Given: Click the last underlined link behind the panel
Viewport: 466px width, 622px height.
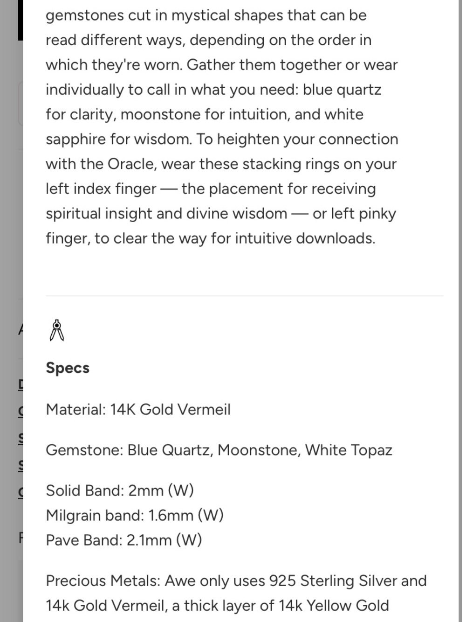Looking at the screenshot, I should coord(21,492).
